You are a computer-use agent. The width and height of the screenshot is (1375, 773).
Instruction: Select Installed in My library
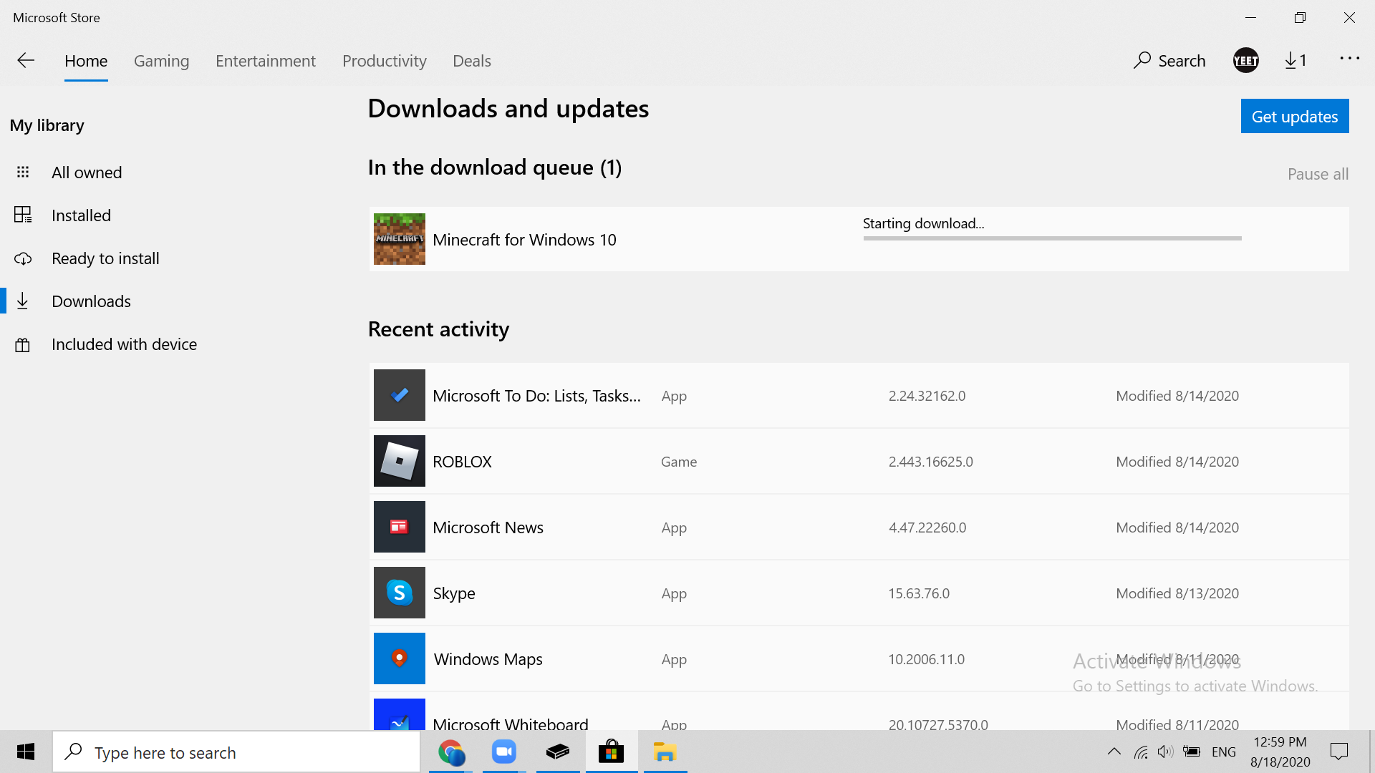(x=81, y=215)
